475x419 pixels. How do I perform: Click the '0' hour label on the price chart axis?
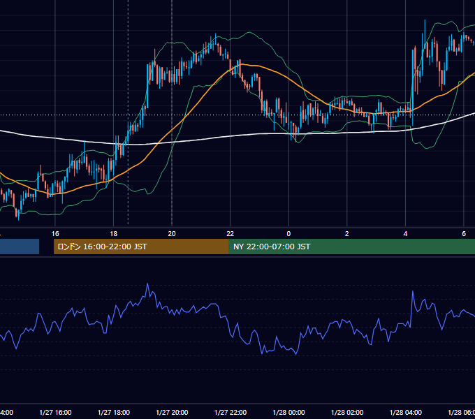click(x=288, y=233)
